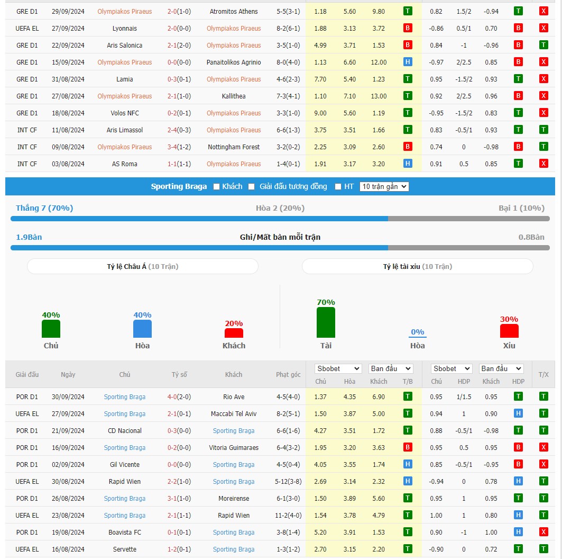Click blue H result badge in Panaitolikos Agrinio row
The width and height of the screenshot is (562, 559).
pyautogui.click(x=408, y=62)
